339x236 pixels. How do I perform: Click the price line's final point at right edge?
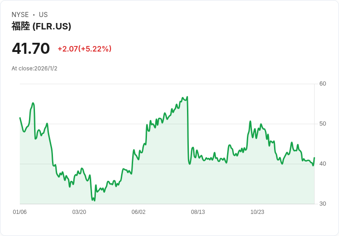click(314, 158)
